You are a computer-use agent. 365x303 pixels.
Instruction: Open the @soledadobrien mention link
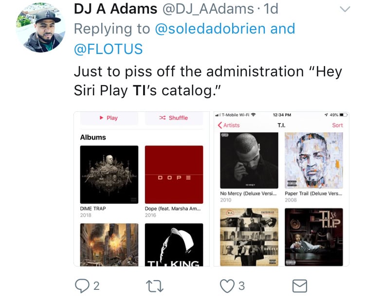point(210,29)
